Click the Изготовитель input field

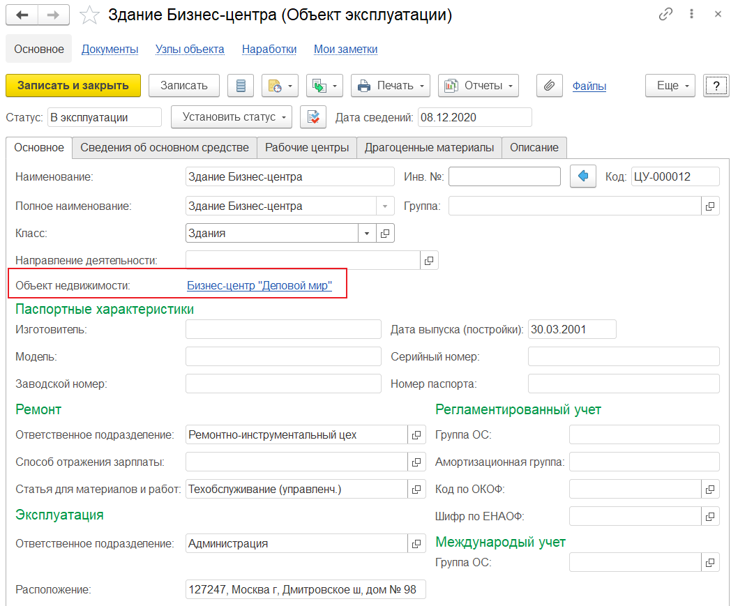[283, 329]
